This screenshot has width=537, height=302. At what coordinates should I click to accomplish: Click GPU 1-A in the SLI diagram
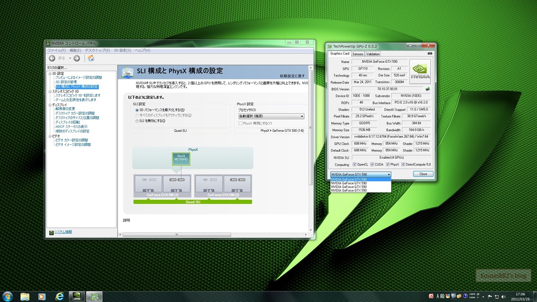tap(149, 184)
